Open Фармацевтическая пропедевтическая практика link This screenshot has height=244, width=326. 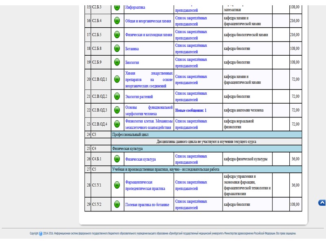145,185
